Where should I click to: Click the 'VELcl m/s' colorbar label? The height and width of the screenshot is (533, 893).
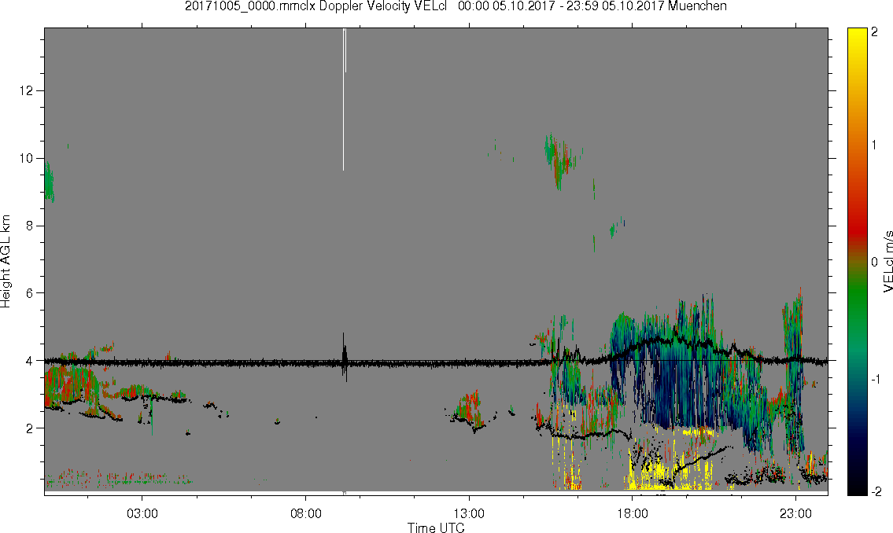coord(887,262)
